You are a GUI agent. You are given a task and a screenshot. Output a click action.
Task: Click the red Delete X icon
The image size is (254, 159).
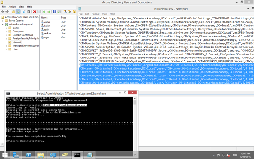[34, 12]
